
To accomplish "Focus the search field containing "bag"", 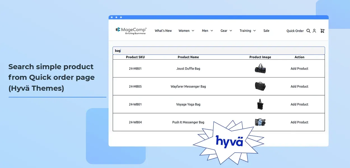I will pos(219,51).
